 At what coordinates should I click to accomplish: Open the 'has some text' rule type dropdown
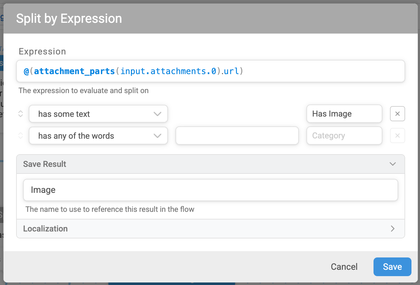pos(98,114)
